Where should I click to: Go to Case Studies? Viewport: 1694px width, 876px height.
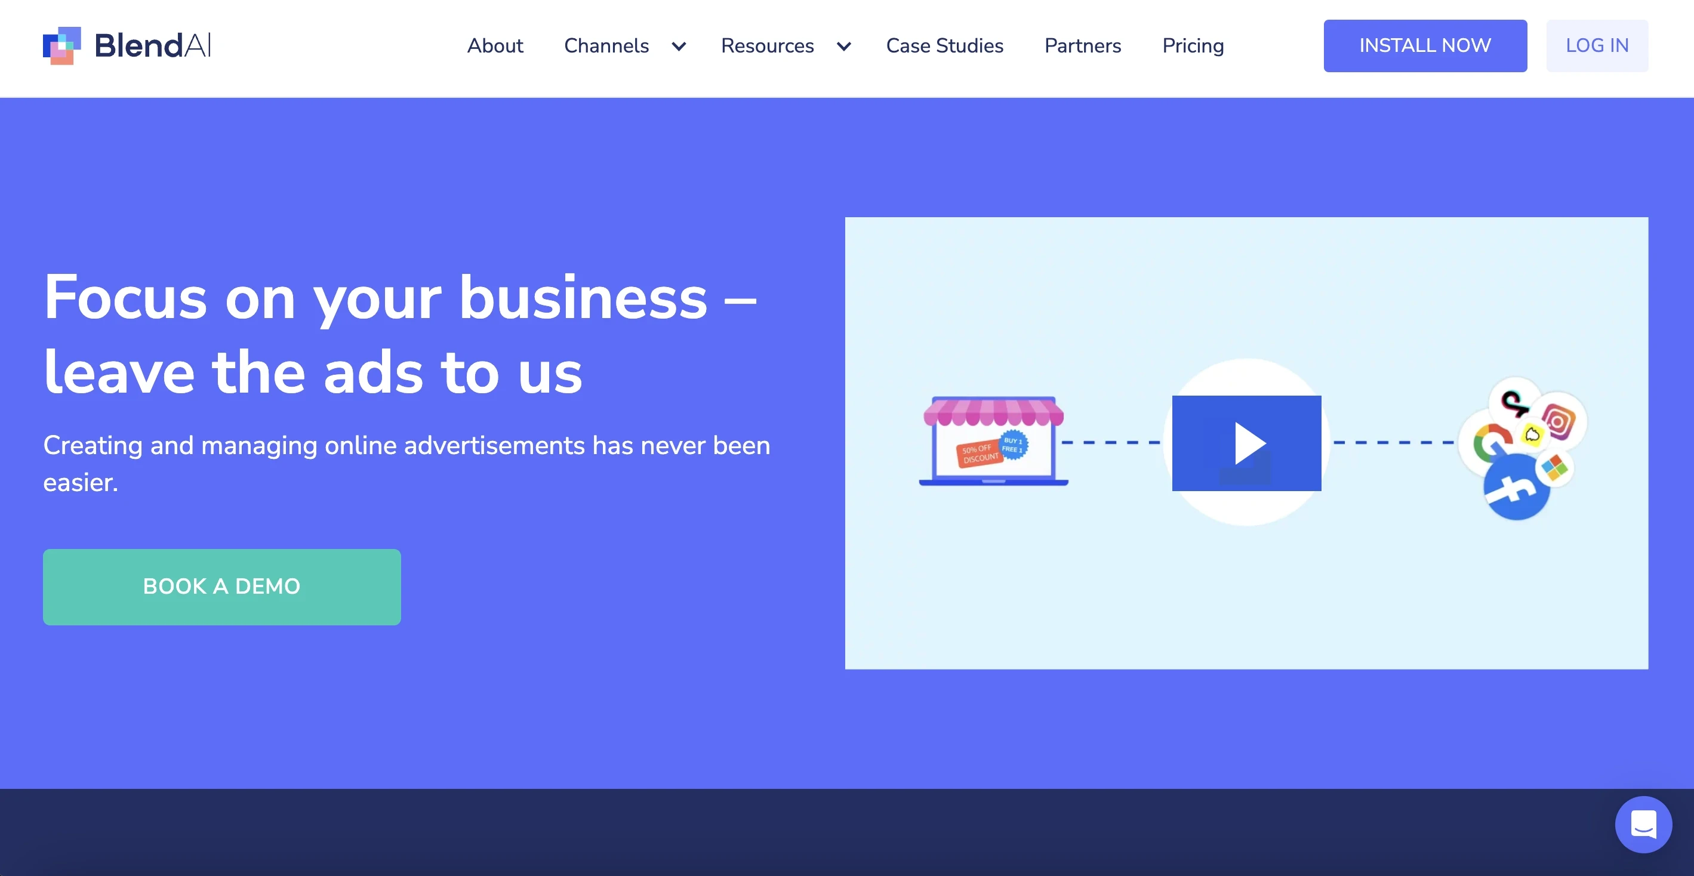pos(944,45)
